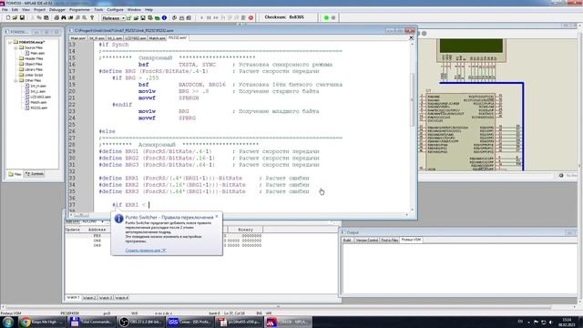Screen dimensions: 583x328
Task: Click the green status indicator in toolbar
Action: click(x=326, y=17)
